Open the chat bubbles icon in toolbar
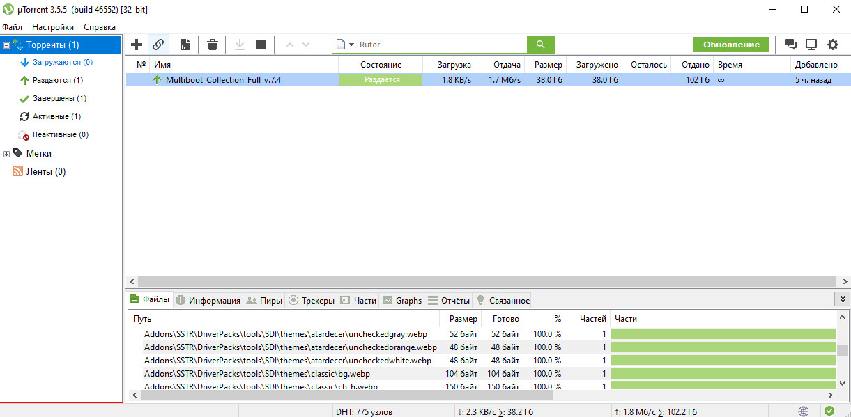 point(791,45)
